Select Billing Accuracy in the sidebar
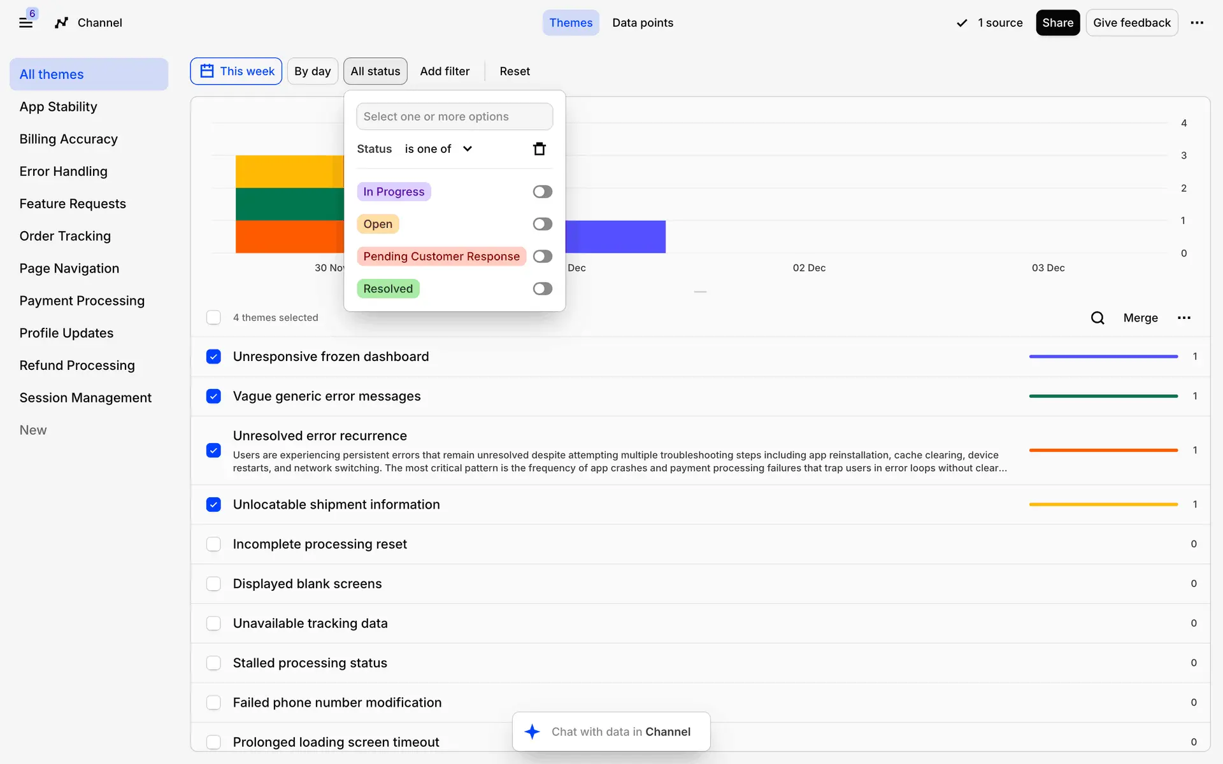Screen dimensions: 1223x764 pyautogui.click(x=68, y=139)
